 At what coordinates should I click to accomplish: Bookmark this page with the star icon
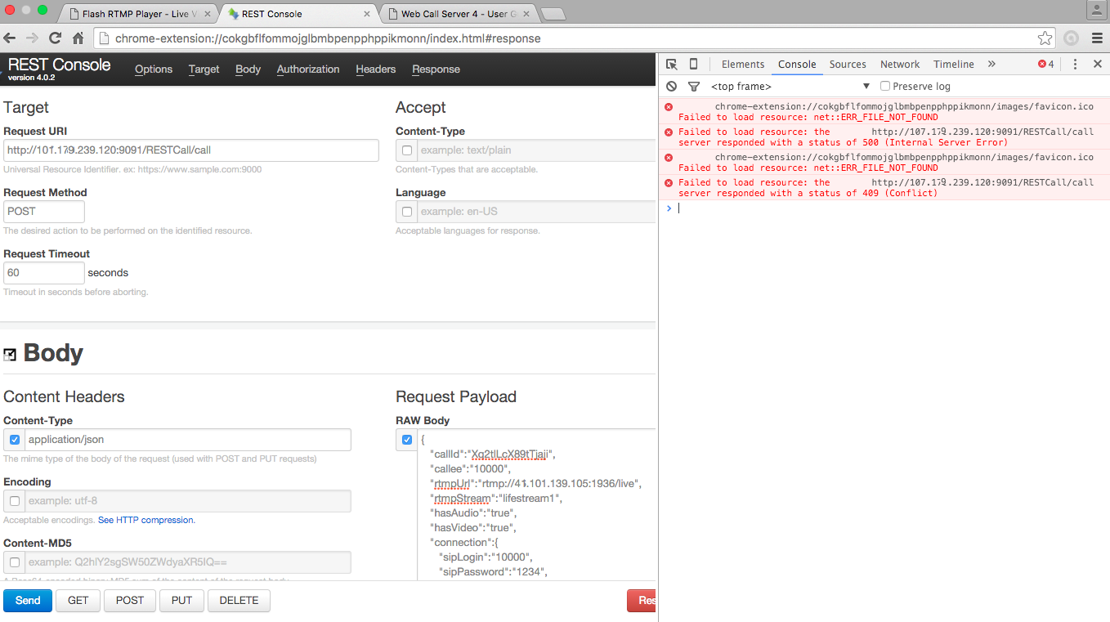1045,38
